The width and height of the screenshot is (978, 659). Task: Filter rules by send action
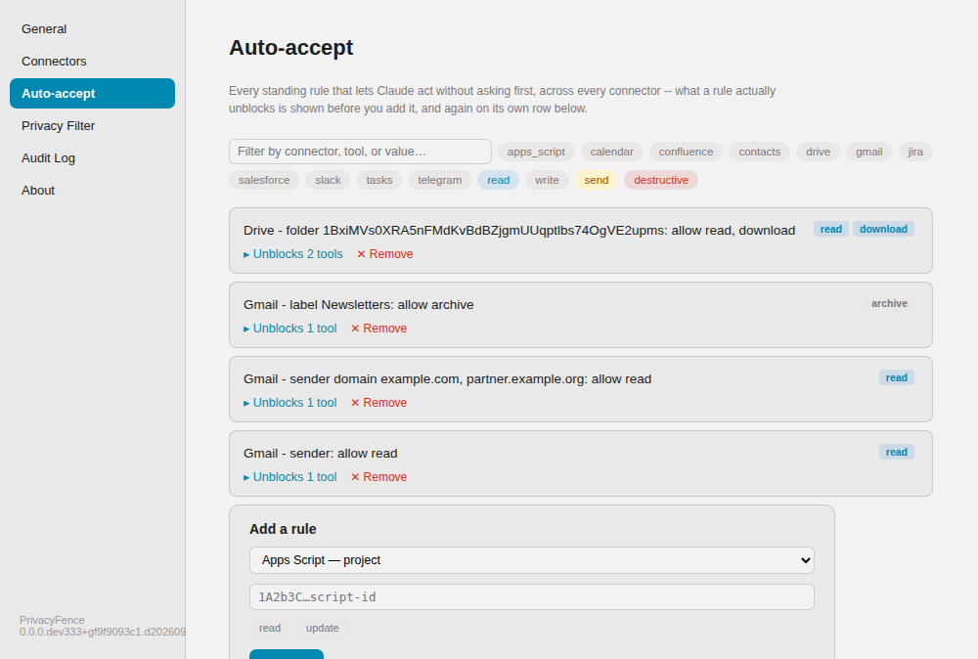click(x=597, y=180)
